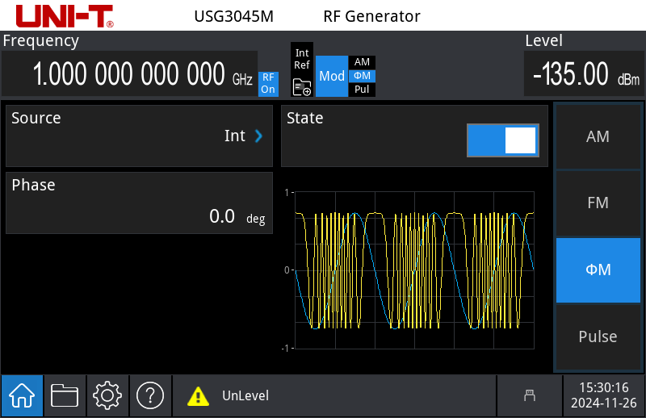Click the Int Ref folder icon
646x418 pixels.
click(x=302, y=86)
